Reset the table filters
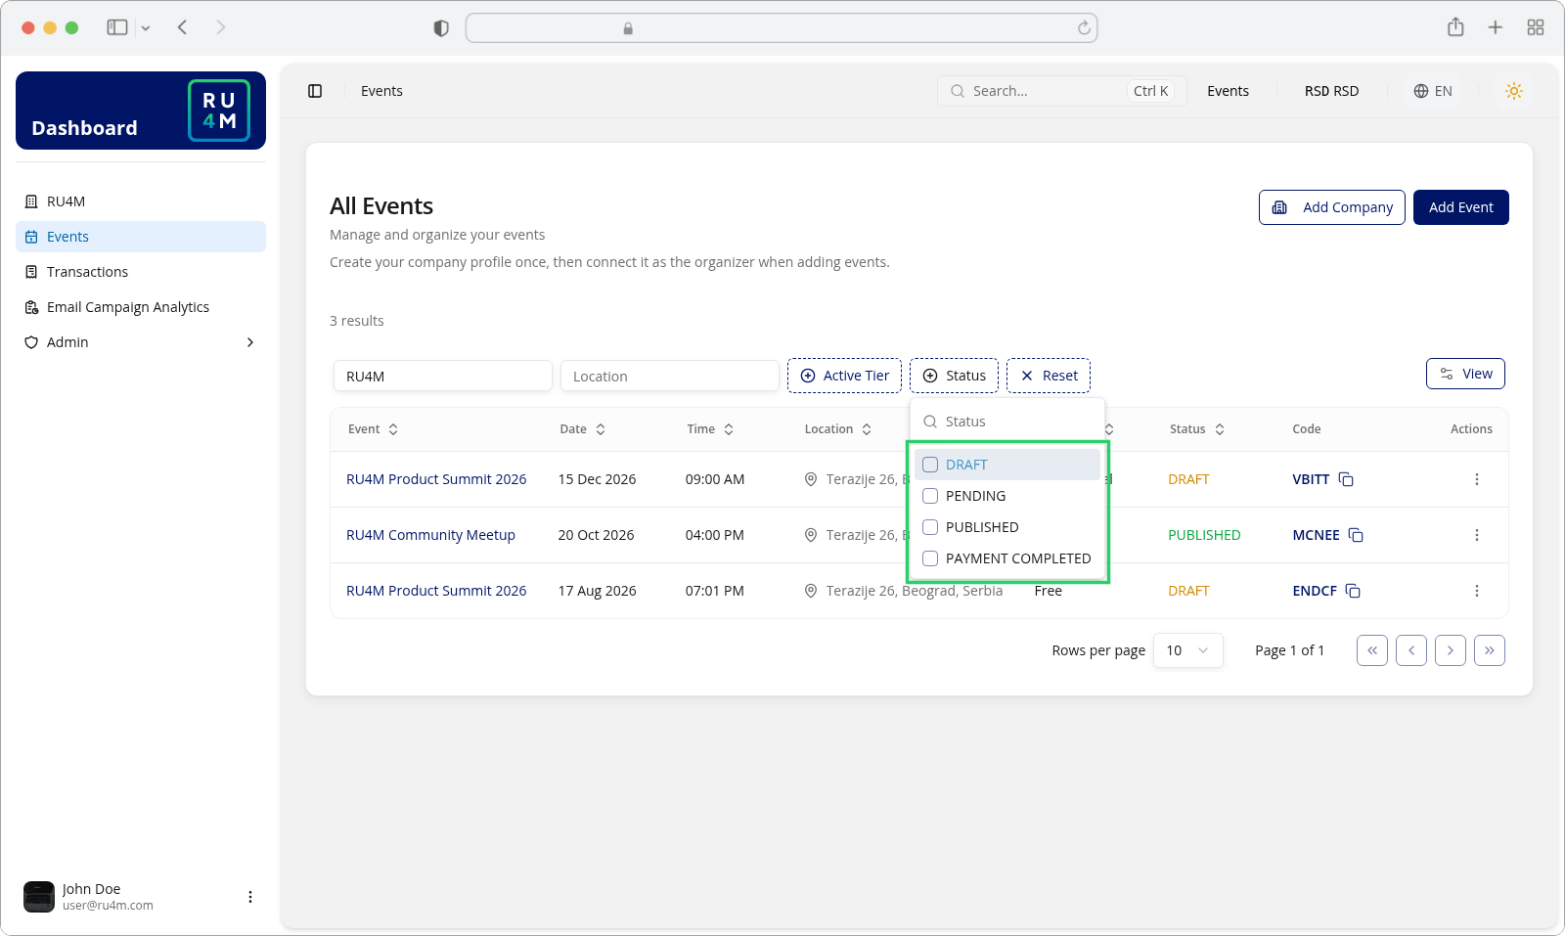The width and height of the screenshot is (1565, 936). (1049, 376)
